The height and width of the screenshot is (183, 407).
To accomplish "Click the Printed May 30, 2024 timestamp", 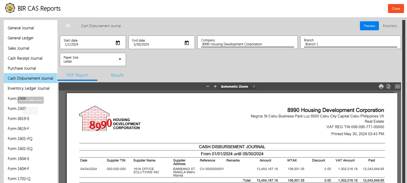I will pyautogui.click(x=358, y=134).
